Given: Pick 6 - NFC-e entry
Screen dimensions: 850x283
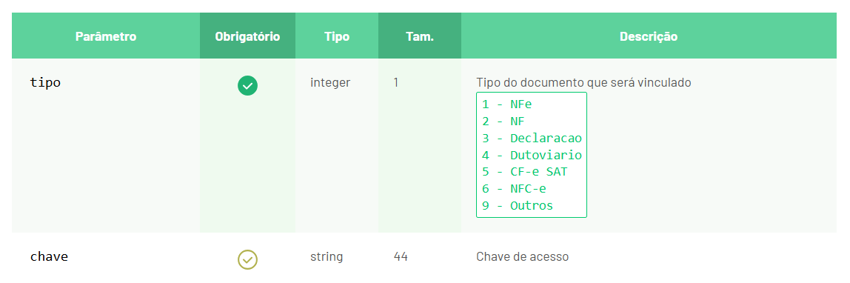Looking at the screenshot, I should pyautogui.click(x=514, y=189).
